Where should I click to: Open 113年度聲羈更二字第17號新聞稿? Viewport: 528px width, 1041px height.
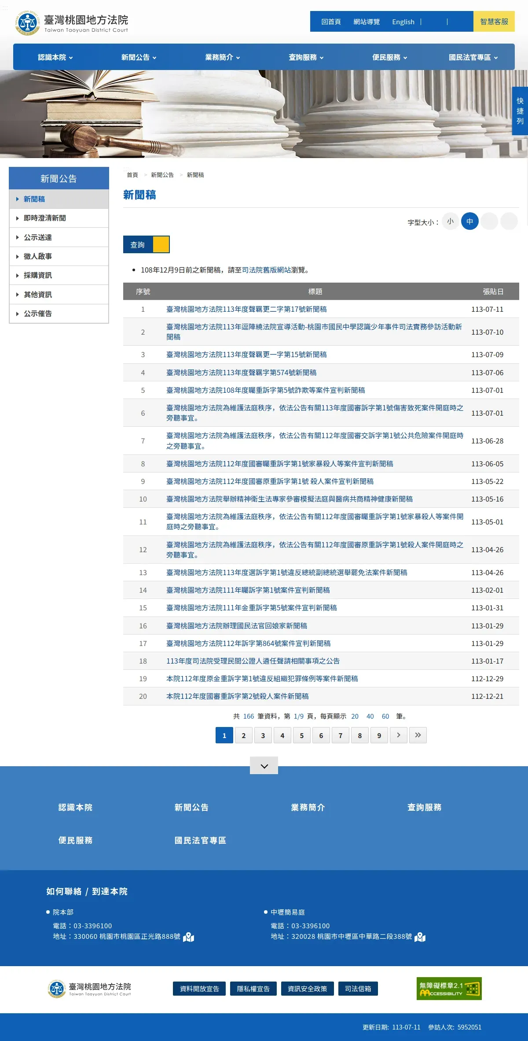246,309
